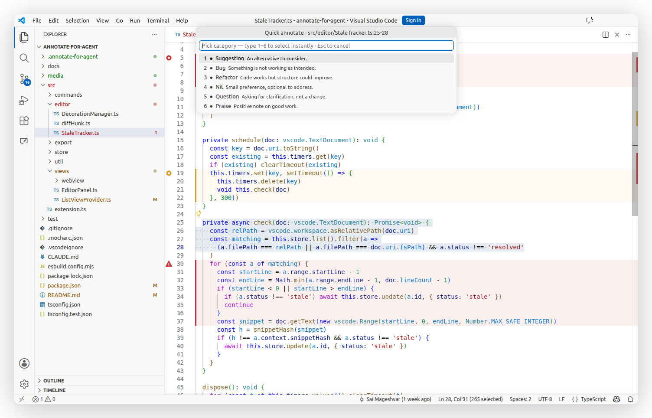Open the Go menu

point(120,20)
